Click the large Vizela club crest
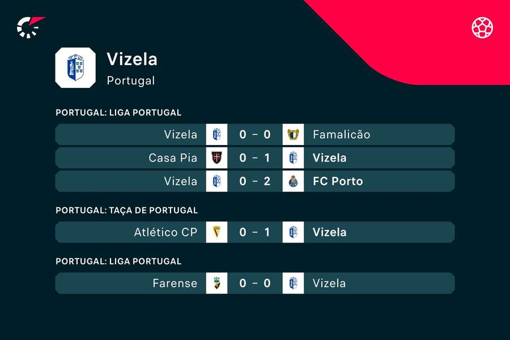Image resolution: width=510 pixels, height=340 pixels. click(x=75, y=67)
